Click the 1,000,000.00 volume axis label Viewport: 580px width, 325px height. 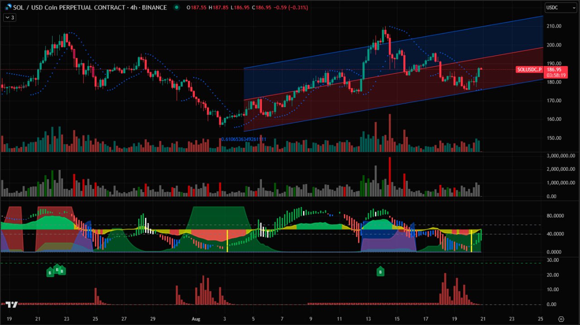coord(561,183)
